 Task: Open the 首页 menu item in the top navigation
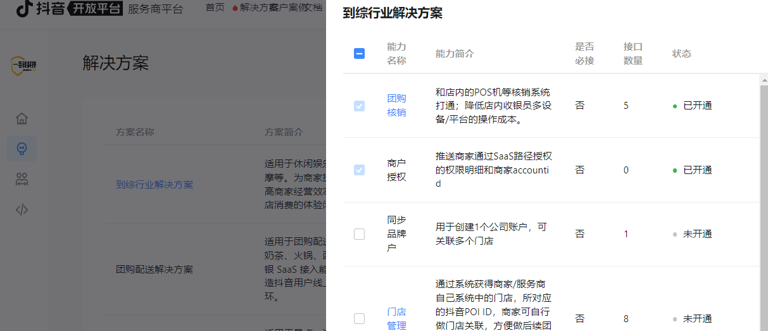point(215,8)
